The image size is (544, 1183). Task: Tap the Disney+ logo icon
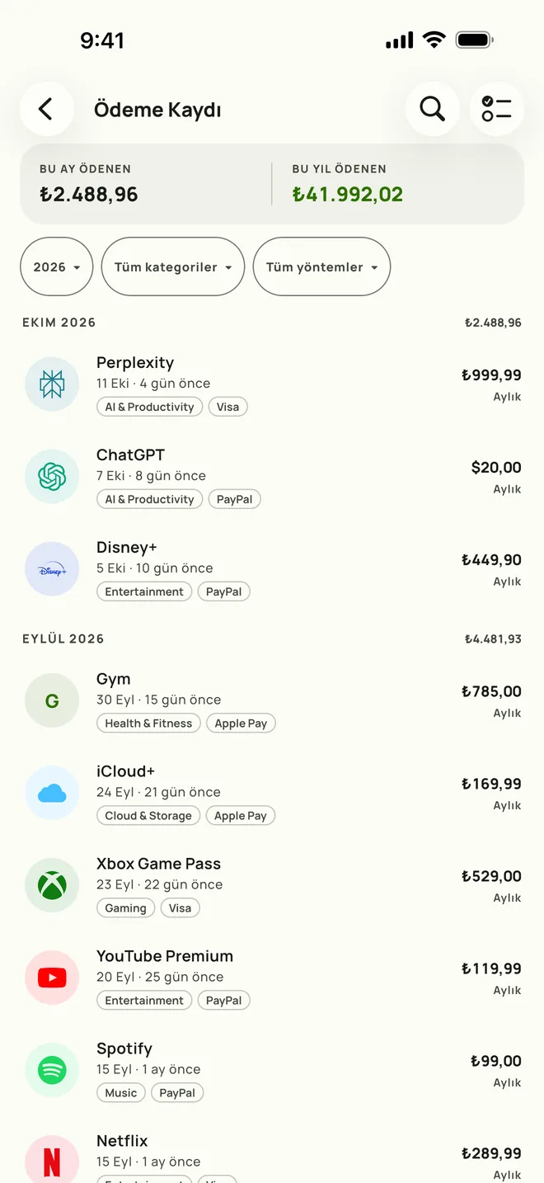[x=52, y=568]
